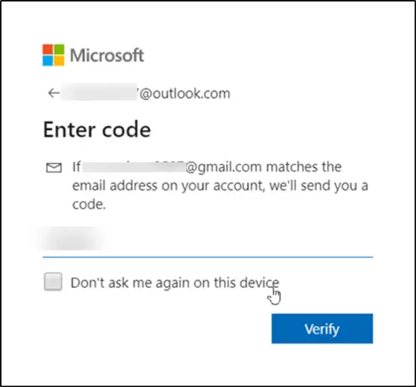Screen dimensions: 416x387
Task: Click the blurred code value in the field
Action: (71, 239)
